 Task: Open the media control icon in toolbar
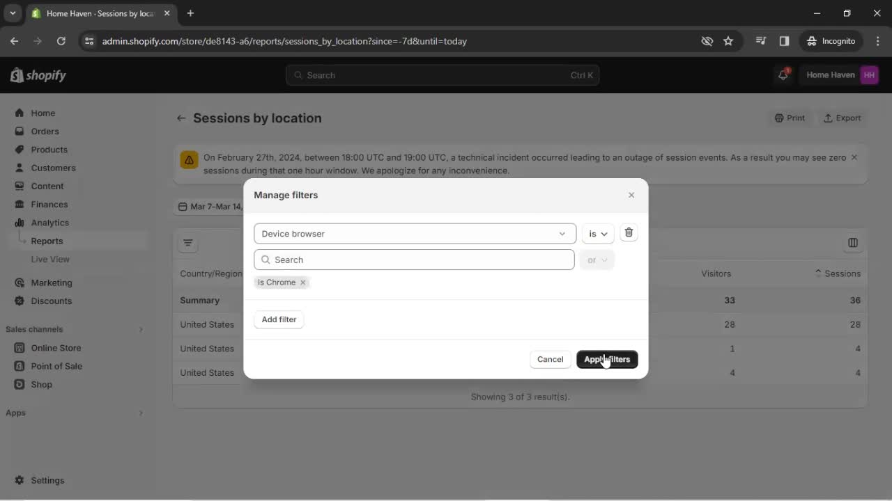tap(761, 41)
